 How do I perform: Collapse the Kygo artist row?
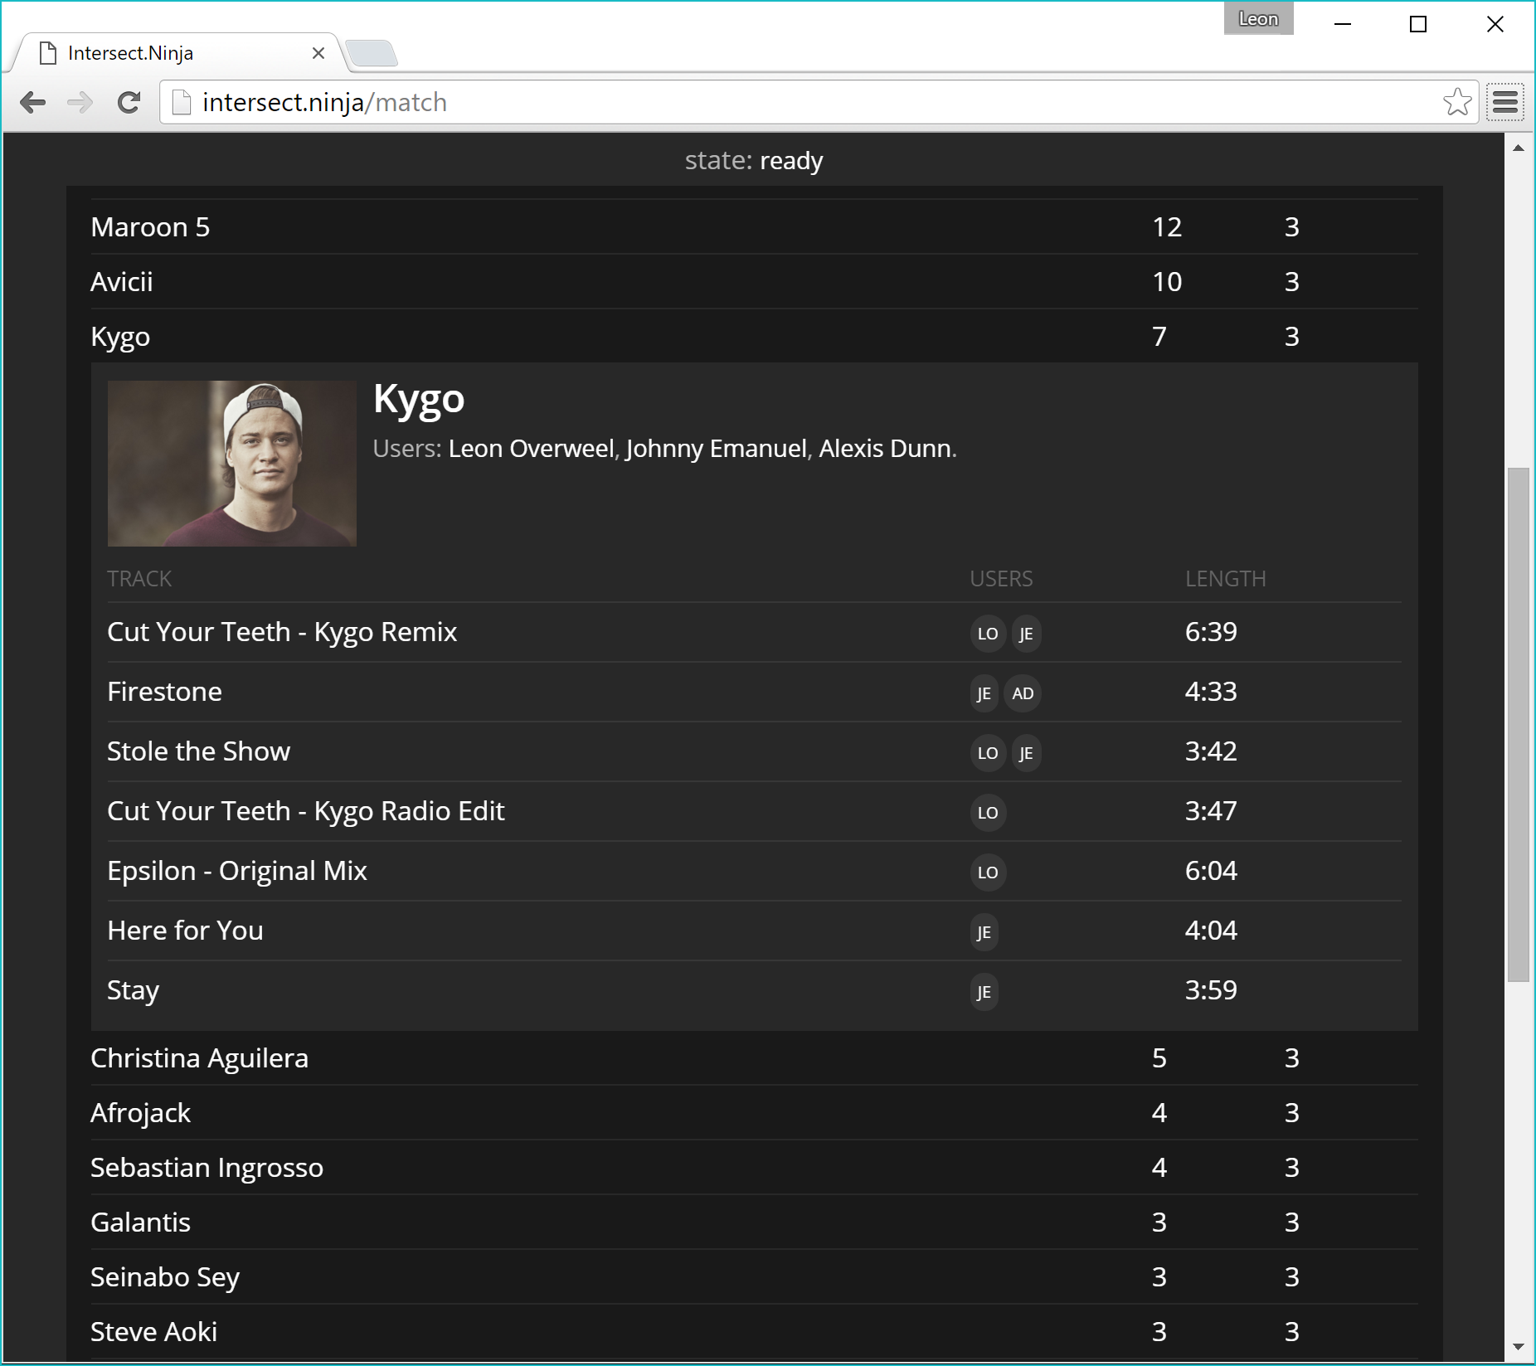point(754,336)
